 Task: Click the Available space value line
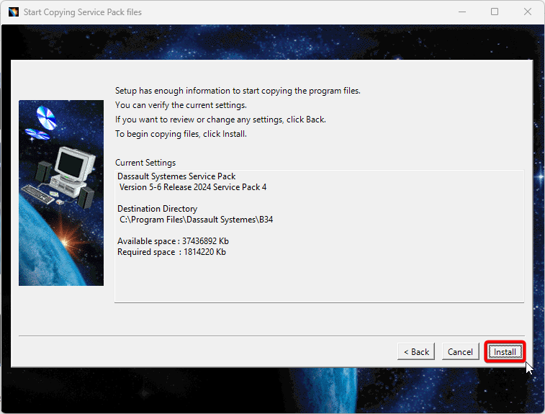coord(173,241)
